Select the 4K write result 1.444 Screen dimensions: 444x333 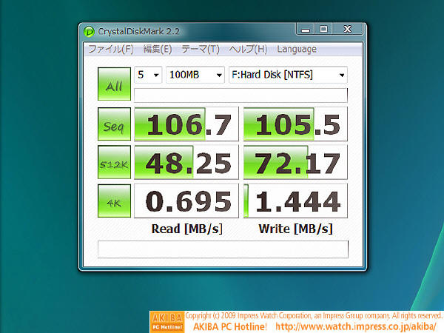(295, 201)
